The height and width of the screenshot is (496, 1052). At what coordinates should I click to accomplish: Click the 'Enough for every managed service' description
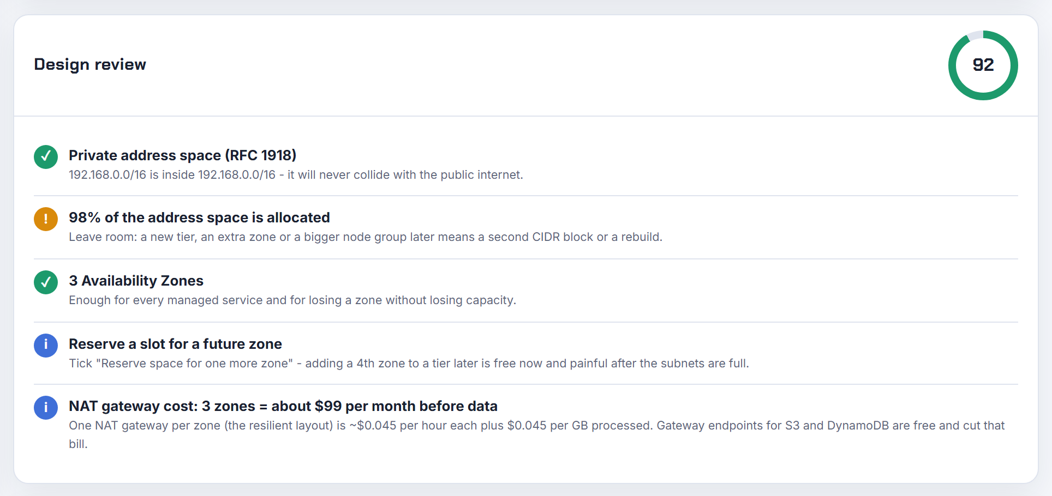coord(292,300)
